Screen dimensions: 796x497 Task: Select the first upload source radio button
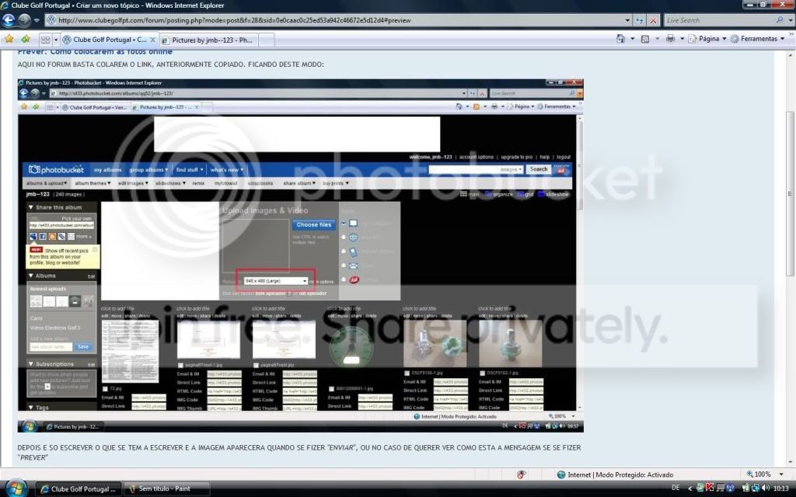coord(344,223)
